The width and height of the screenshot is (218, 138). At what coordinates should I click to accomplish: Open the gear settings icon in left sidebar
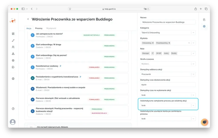tap(13, 60)
